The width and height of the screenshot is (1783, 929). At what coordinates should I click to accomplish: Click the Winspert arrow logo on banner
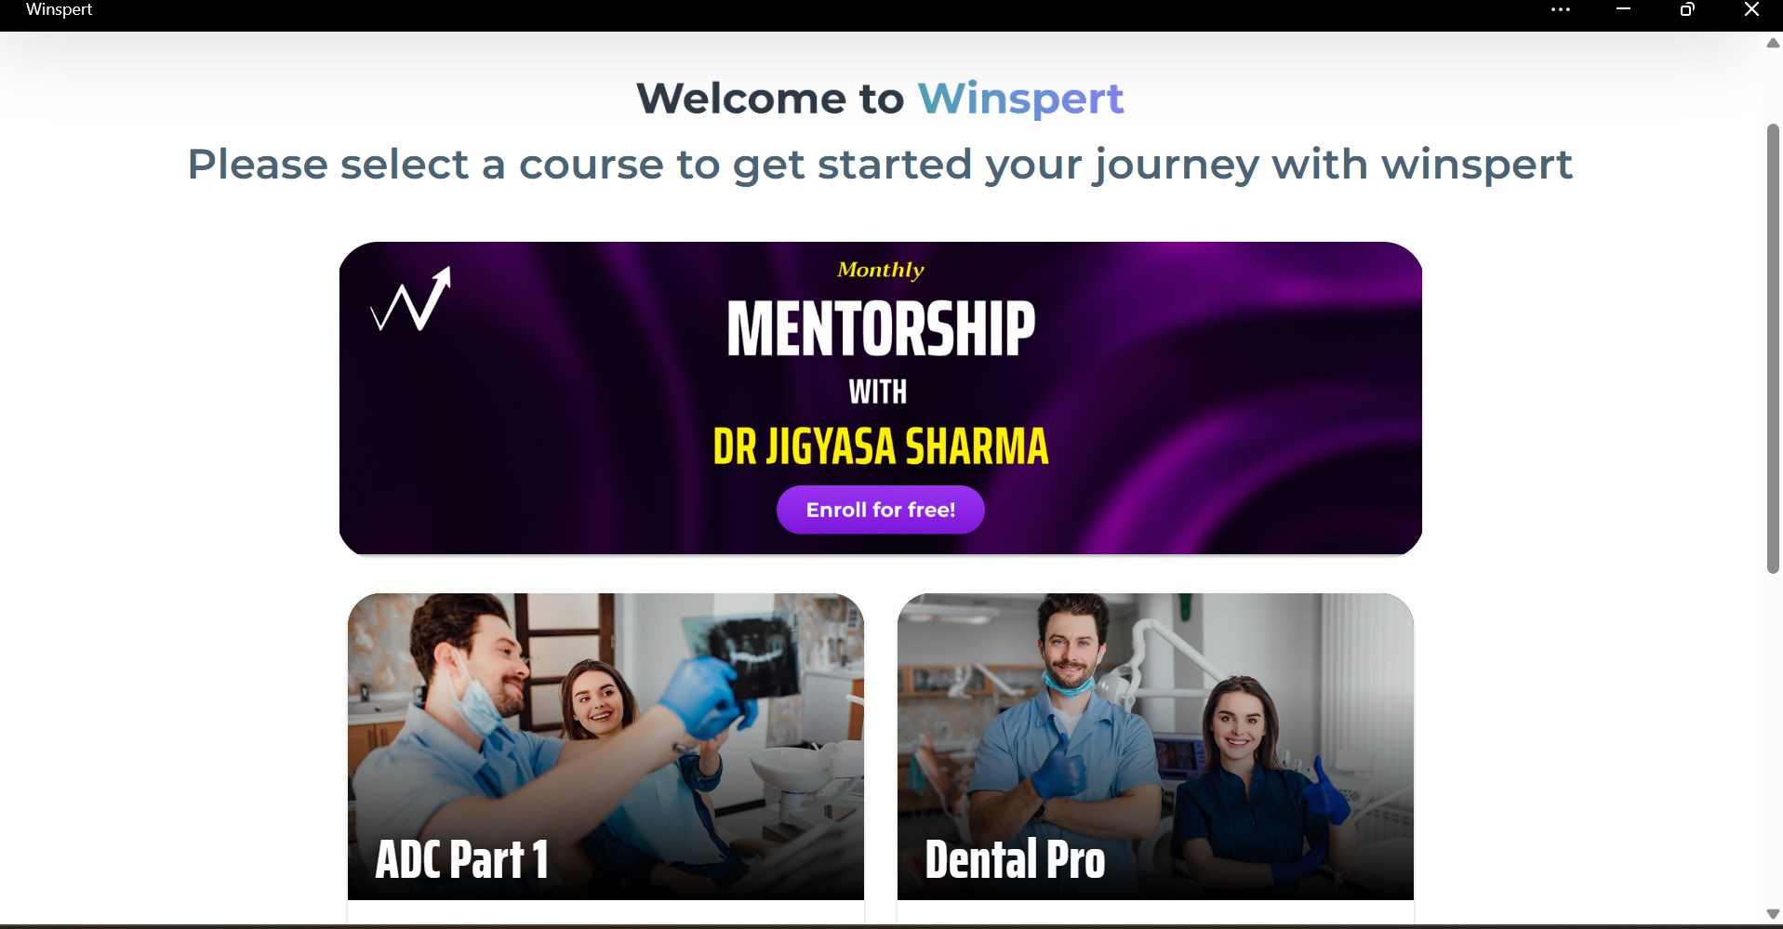pyautogui.click(x=411, y=299)
